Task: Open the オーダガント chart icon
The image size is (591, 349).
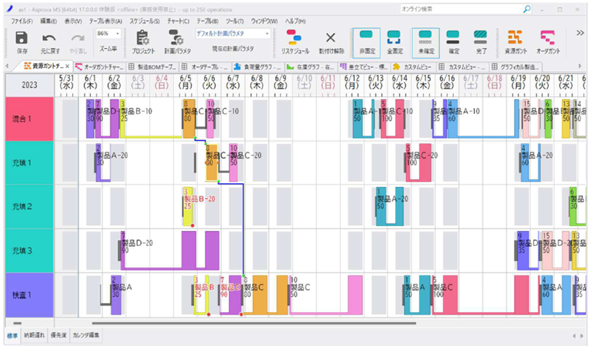Action: point(547,38)
